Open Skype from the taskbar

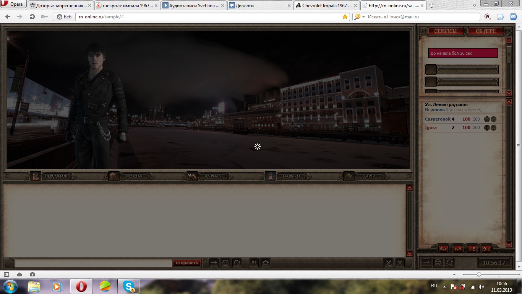pyautogui.click(x=129, y=286)
